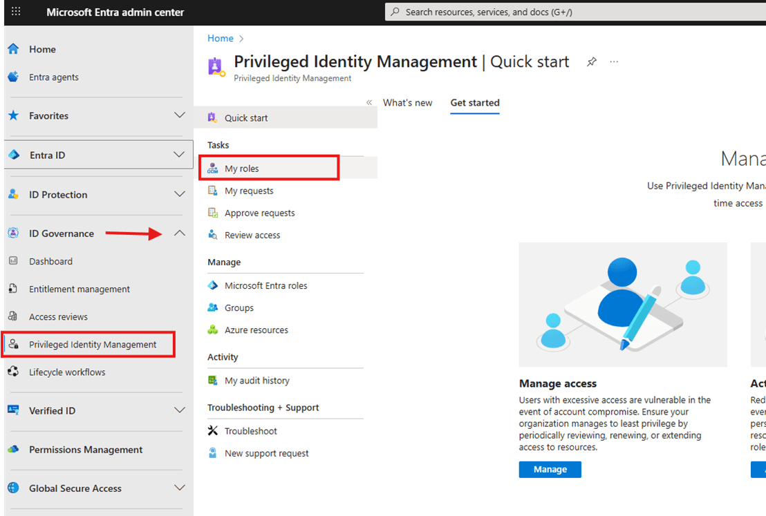Click the My roles icon
Viewport: 766px width, 516px height.
212,168
